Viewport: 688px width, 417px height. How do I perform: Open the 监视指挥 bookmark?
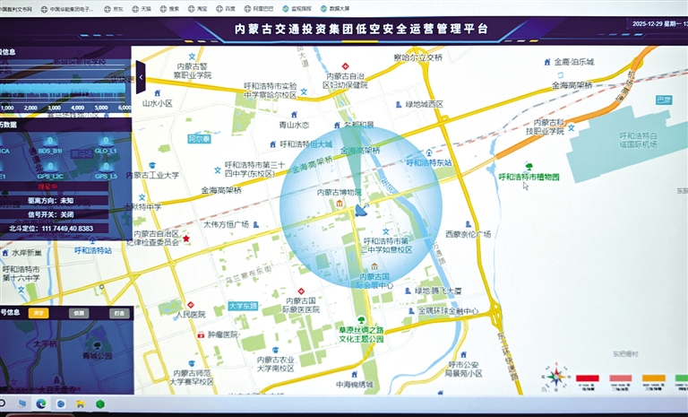(x=299, y=7)
